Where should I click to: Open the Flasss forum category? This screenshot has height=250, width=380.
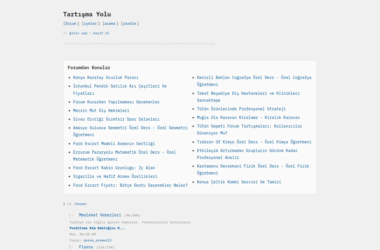[86, 247]
